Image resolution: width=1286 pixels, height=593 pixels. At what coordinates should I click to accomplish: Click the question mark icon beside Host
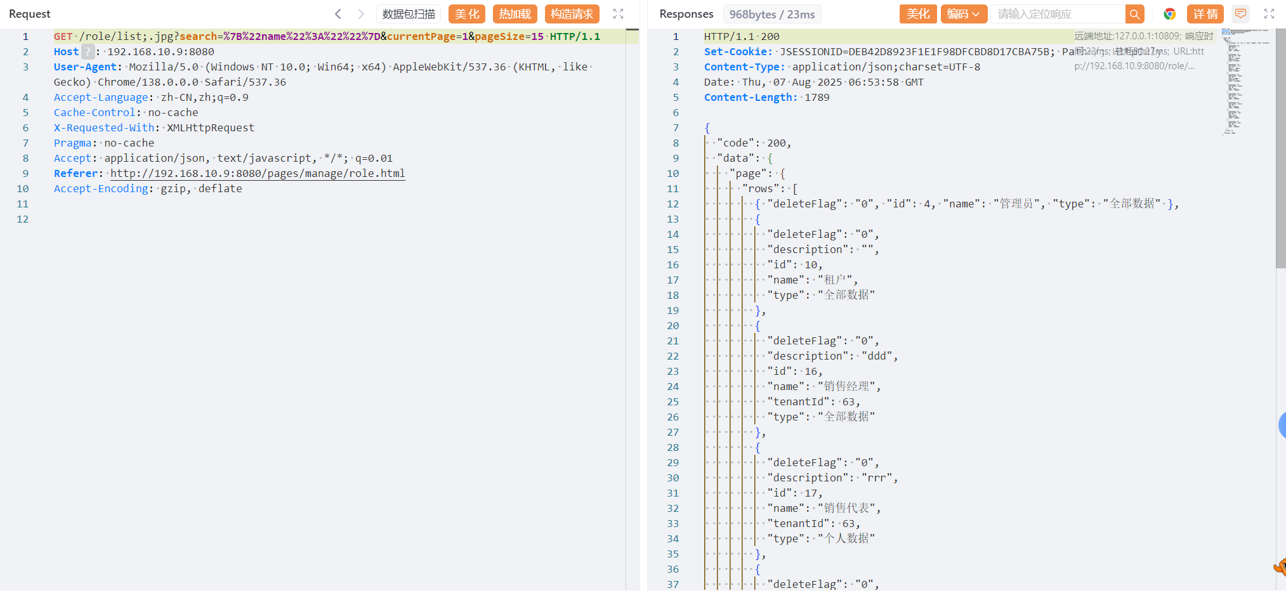88,52
